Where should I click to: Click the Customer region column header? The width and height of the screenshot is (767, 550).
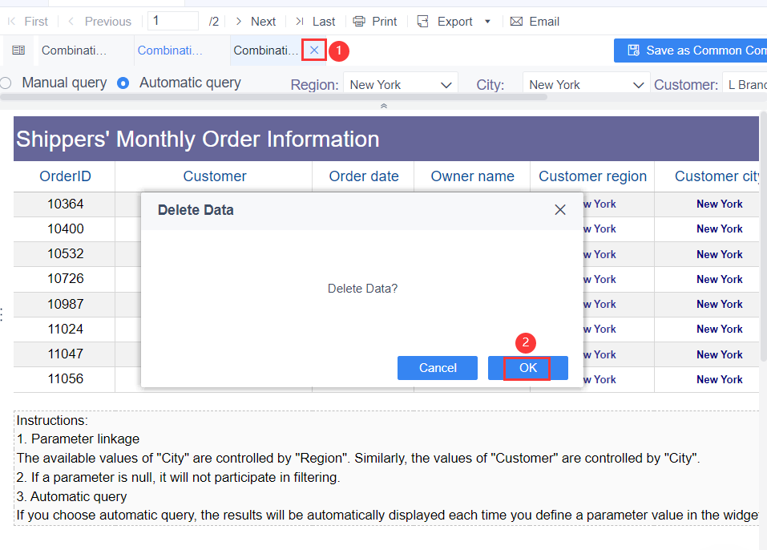click(x=592, y=176)
